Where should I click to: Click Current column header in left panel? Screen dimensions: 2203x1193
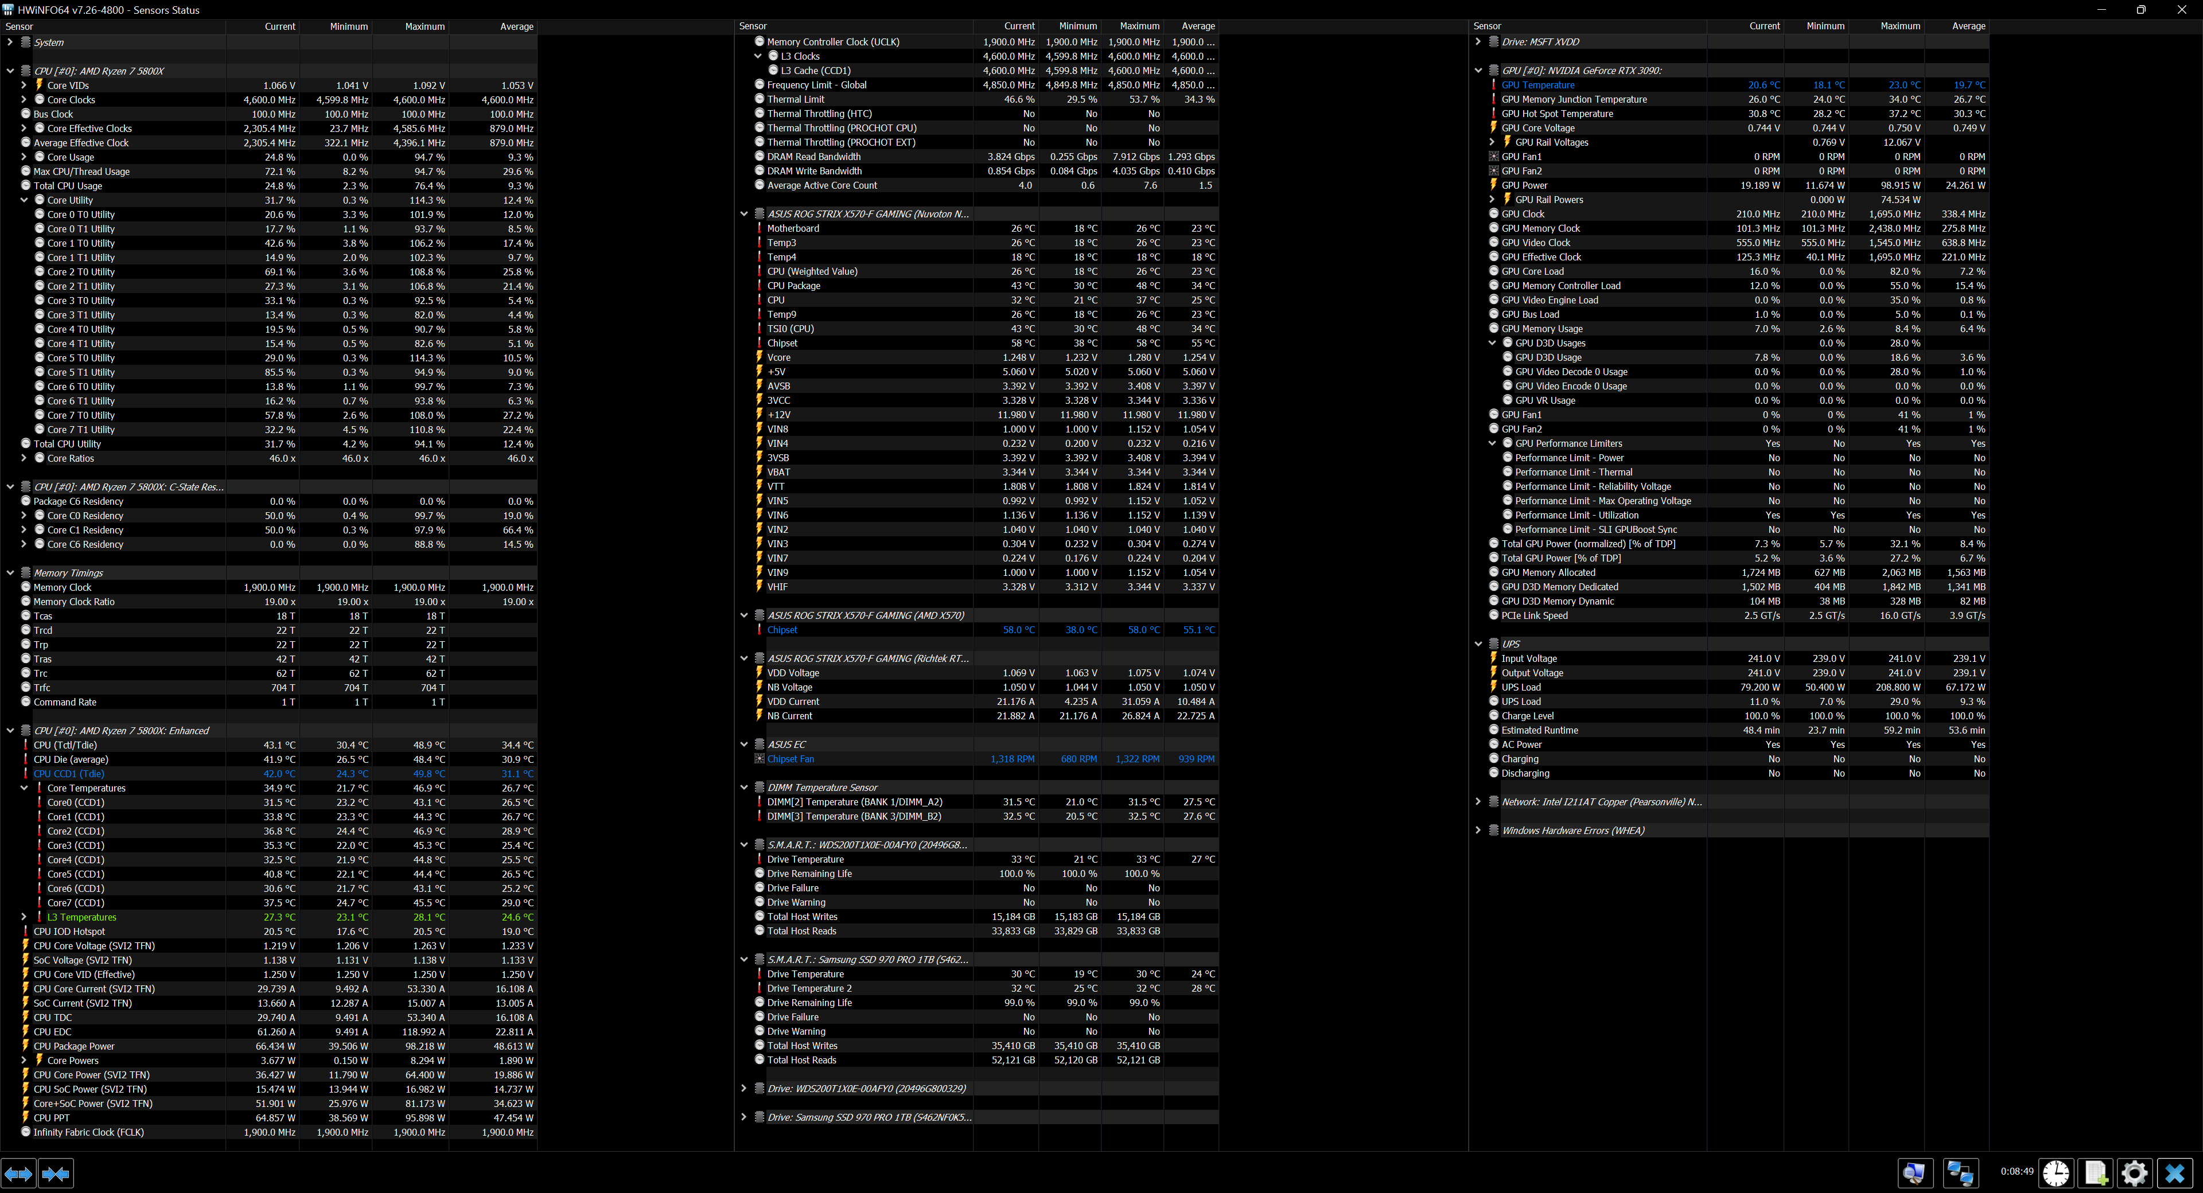(x=262, y=26)
